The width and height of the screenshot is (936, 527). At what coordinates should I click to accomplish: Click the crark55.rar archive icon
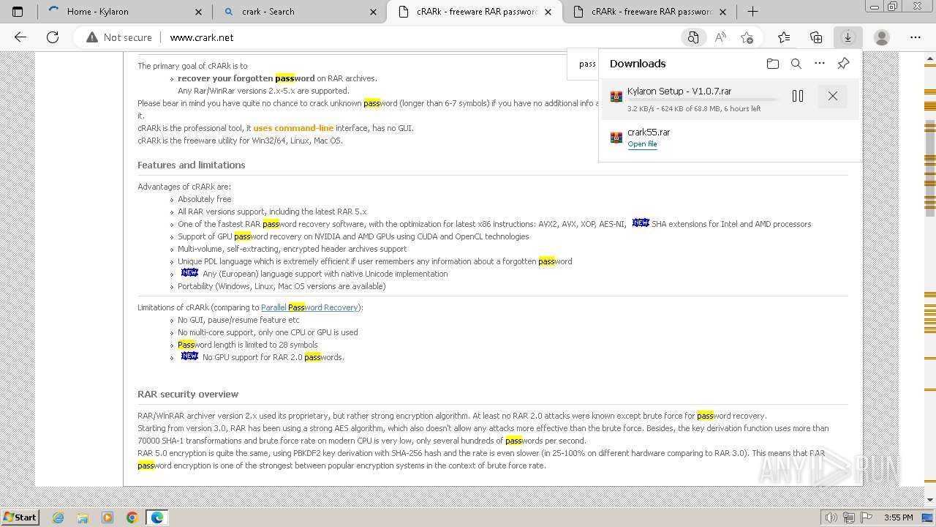pos(616,137)
